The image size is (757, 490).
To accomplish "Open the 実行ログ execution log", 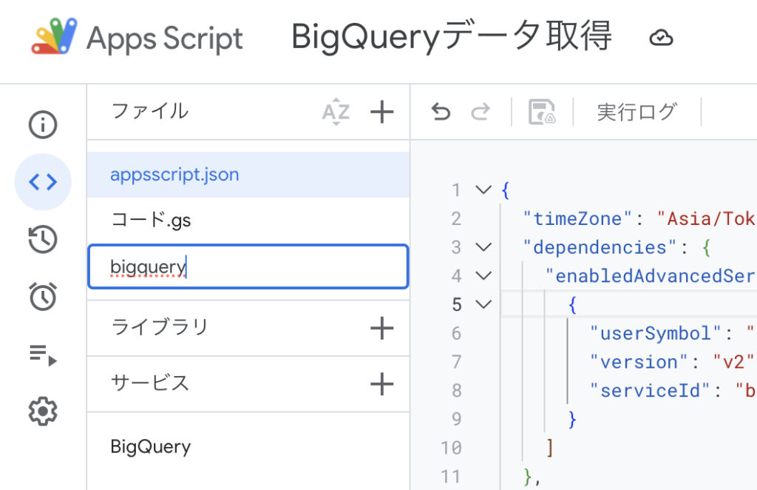I will (637, 112).
